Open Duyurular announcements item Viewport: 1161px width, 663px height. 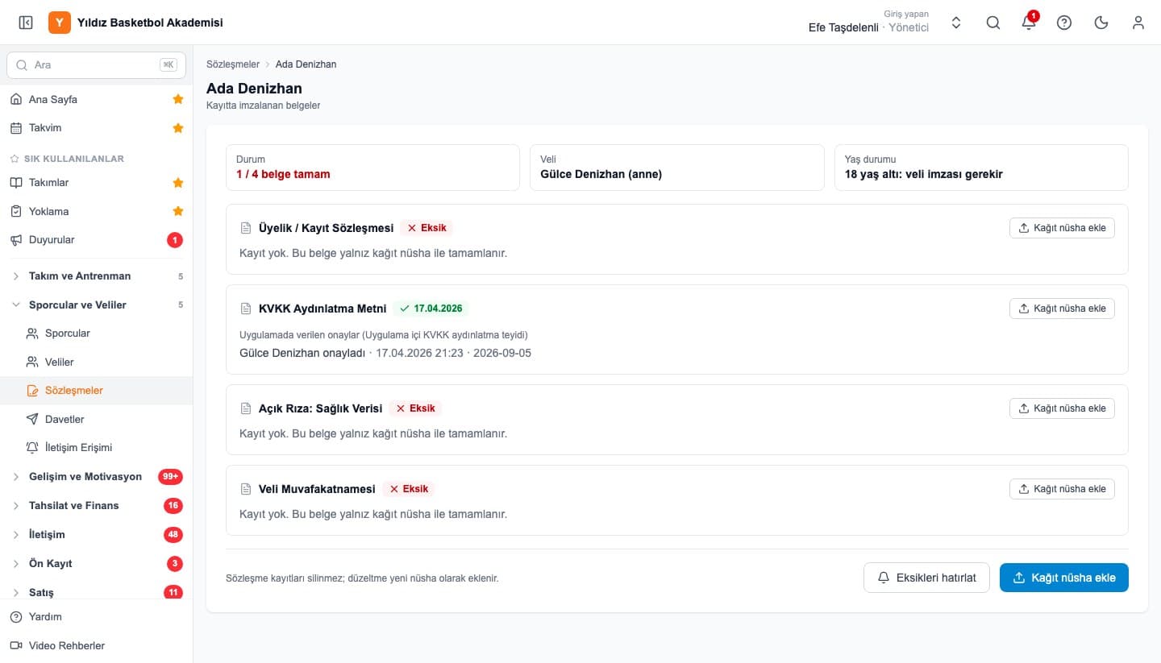[96, 240]
